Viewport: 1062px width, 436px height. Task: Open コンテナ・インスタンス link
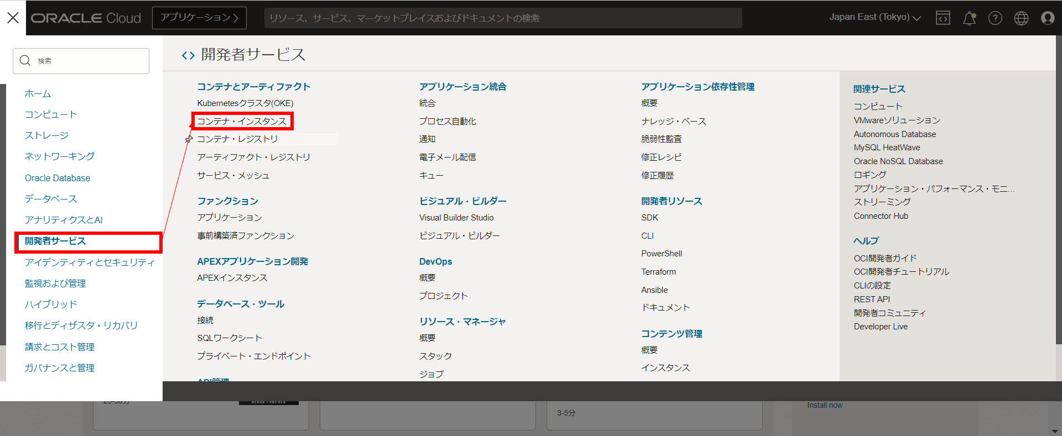pyautogui.click(x=242, y=121)
